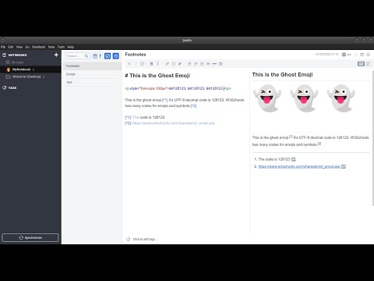Open the w3schools link in the preview

[299, 166]
